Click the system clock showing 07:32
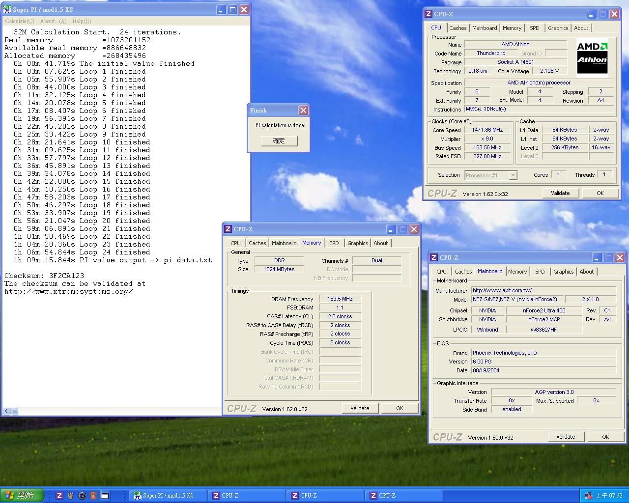Viewport: 629px width, 503px height. (x=609, y=496)
